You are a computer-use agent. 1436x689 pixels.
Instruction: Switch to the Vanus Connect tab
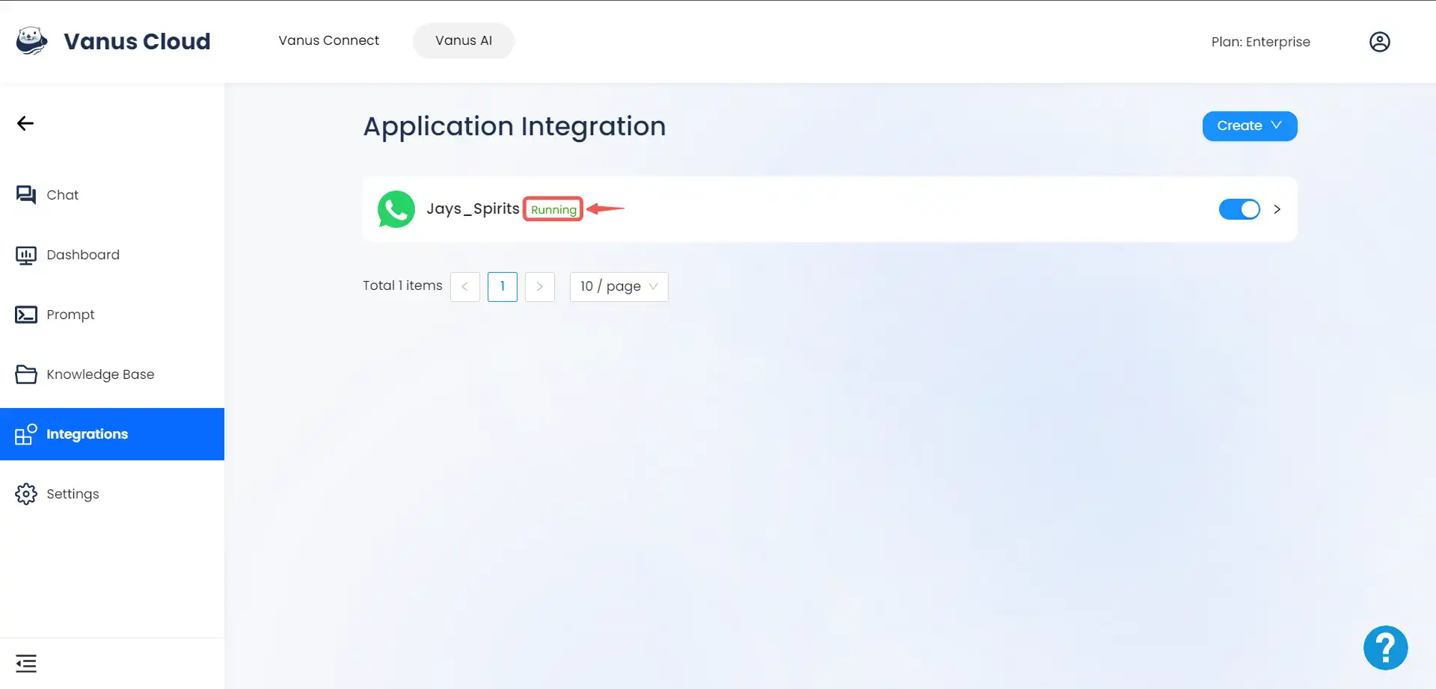tap(329, 40)
